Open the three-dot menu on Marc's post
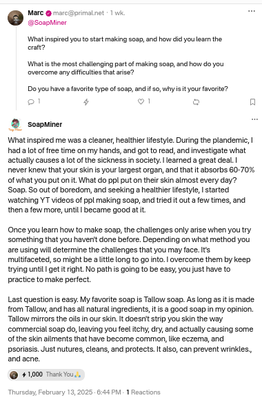This screenshot has width=262, height=400. point(252,11)
